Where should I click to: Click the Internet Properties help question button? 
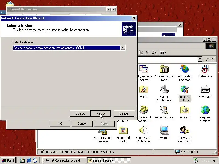[x=109, y=9]
